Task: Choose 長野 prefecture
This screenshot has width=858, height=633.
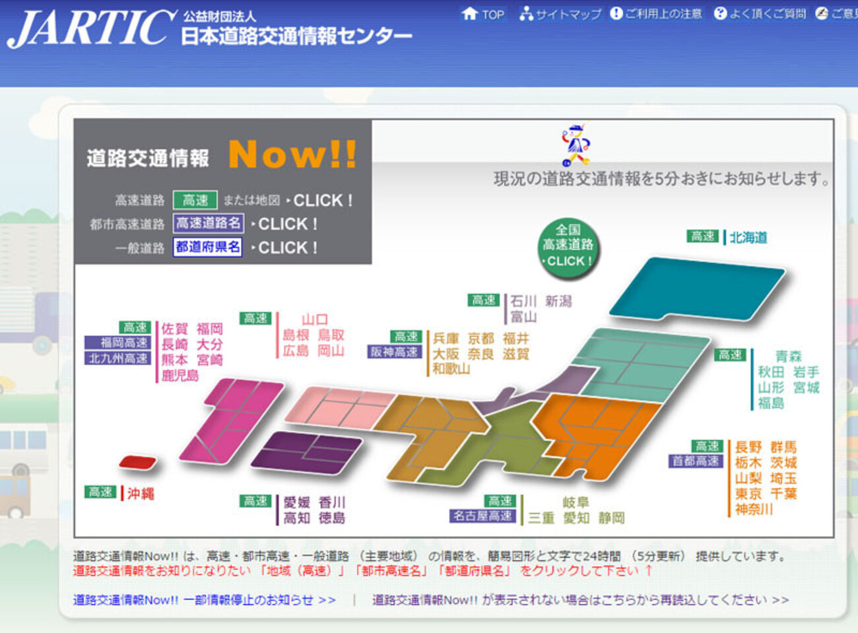Action: point(749,448)
